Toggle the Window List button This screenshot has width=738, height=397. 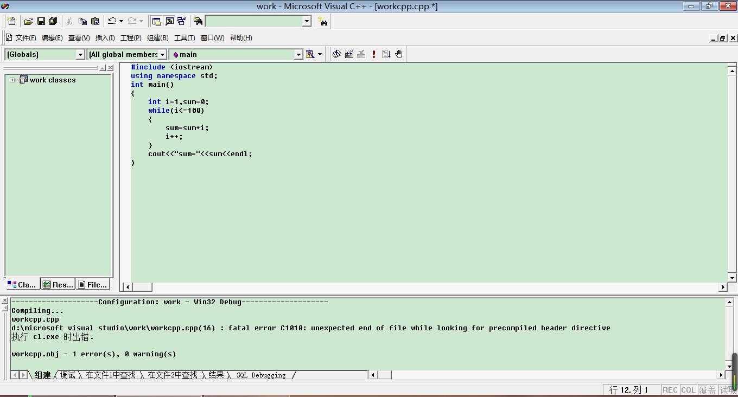181,21
